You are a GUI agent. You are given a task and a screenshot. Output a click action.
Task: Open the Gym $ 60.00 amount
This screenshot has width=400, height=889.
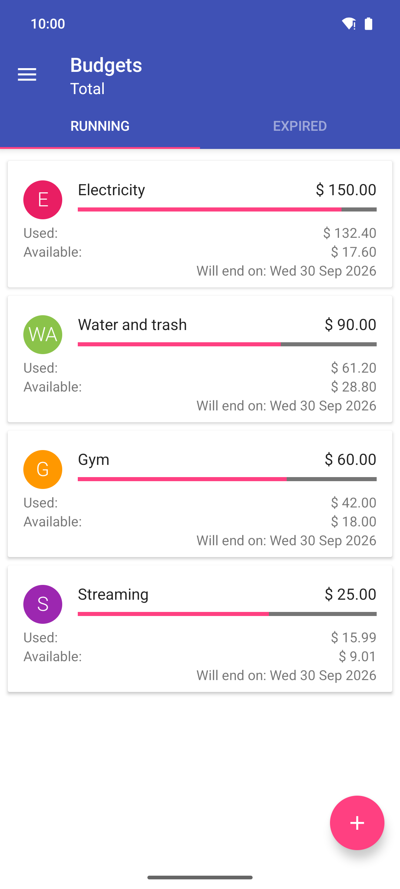tap(350, 459)
